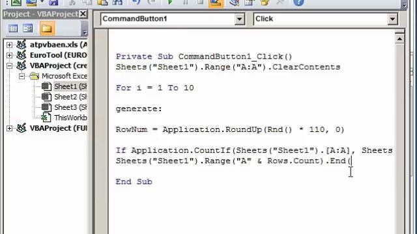Click the line 'For i = 1 To 10'

tap(155, 88)
